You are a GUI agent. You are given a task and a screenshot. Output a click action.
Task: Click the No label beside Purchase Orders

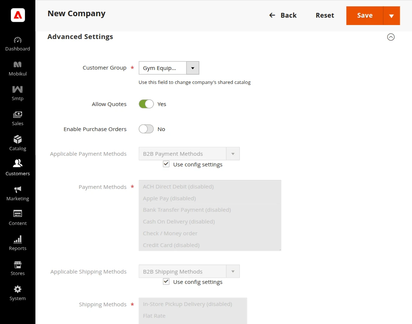(161, 129)
